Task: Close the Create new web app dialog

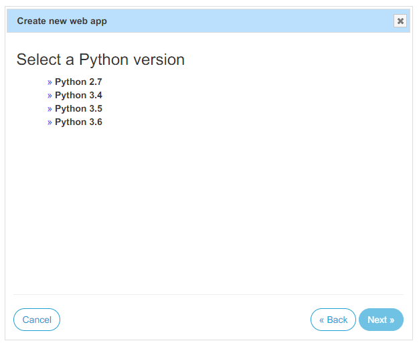Action: coord(400,21)
